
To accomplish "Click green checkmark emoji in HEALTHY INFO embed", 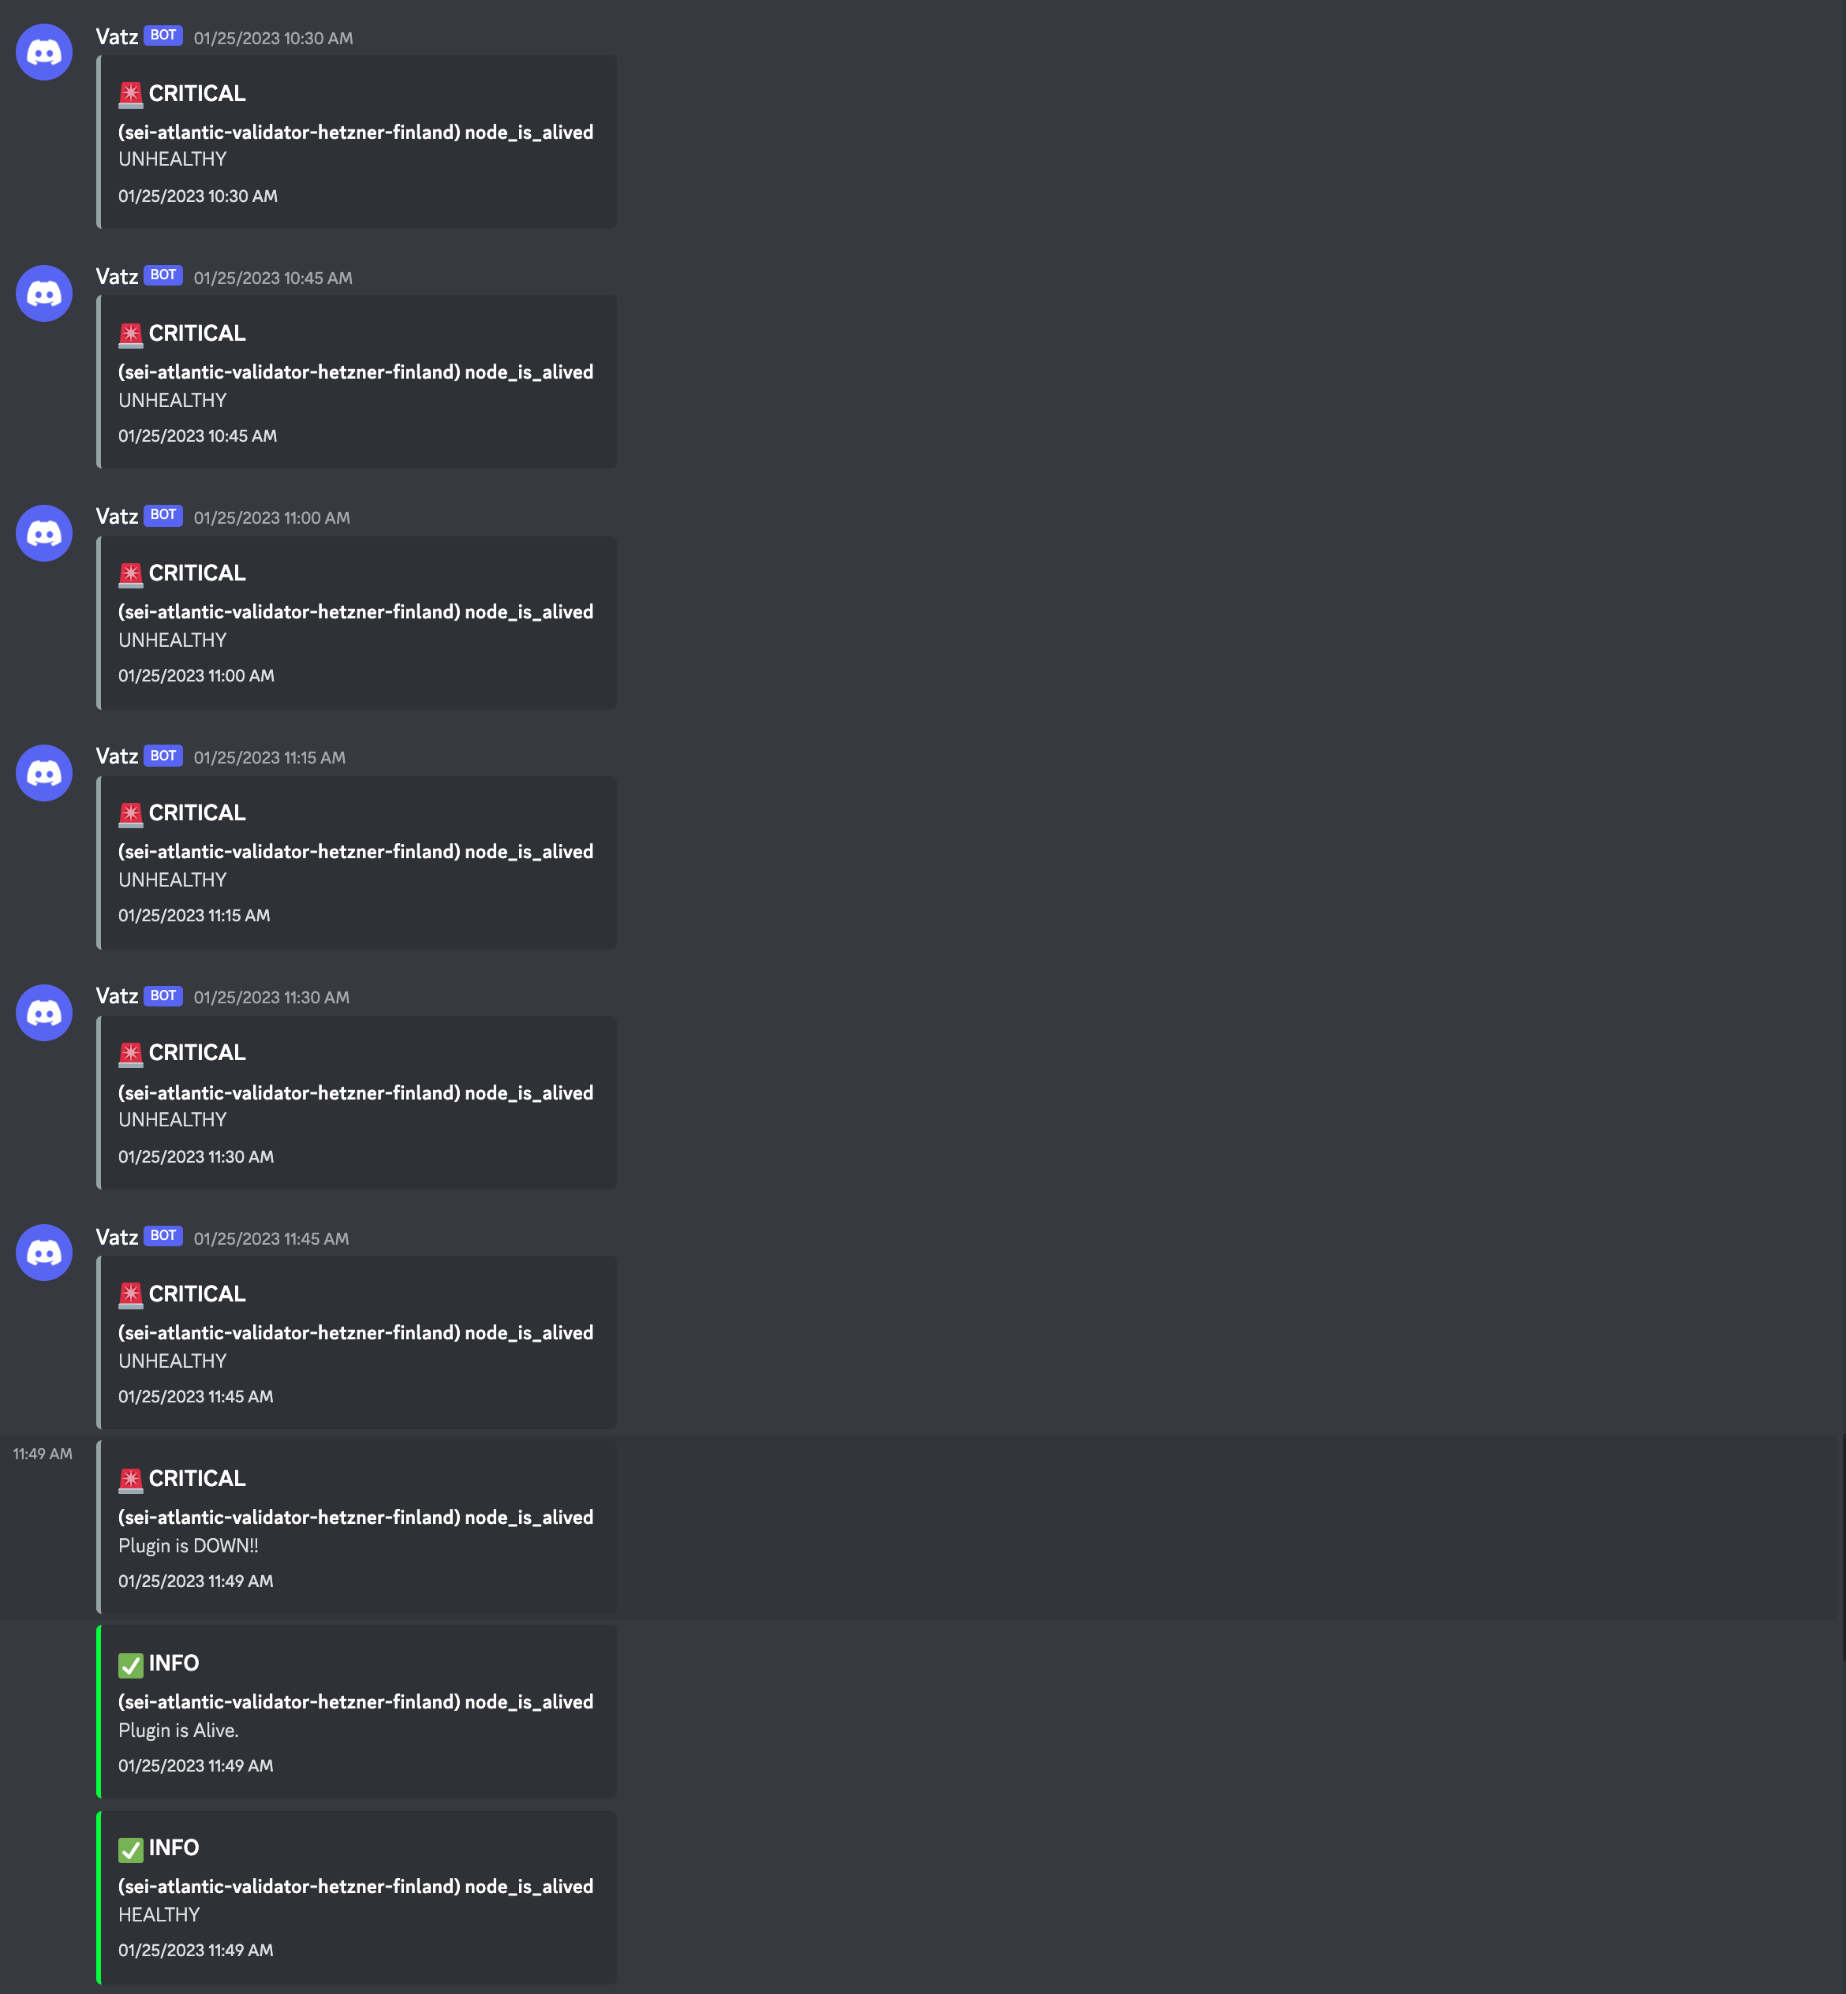I will (131, 1849).
